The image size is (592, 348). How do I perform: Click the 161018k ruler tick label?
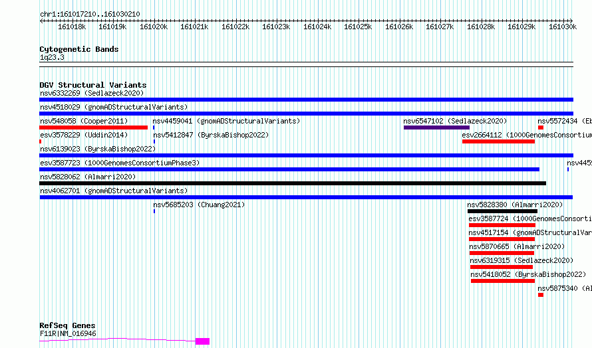click(72, 27)
